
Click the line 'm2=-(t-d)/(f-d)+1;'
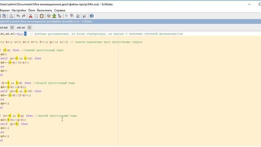[15, 95]
